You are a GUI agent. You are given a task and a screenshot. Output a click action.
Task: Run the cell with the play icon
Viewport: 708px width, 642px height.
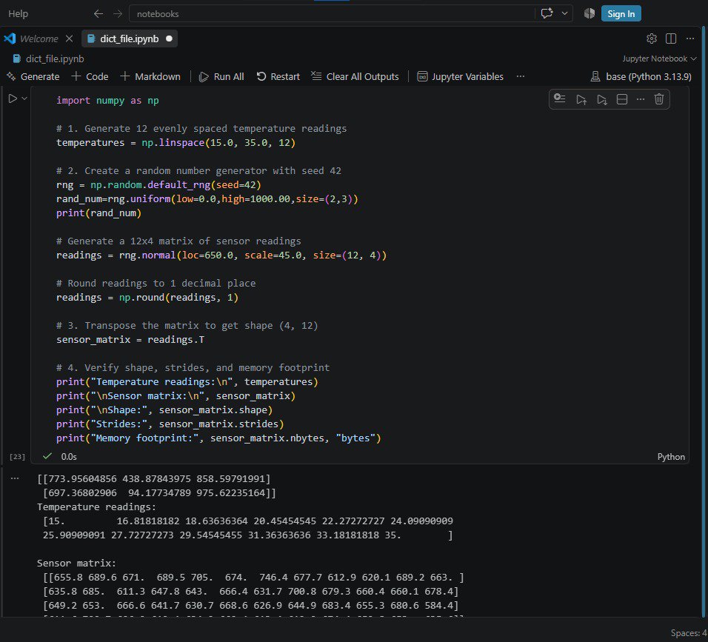(x=13, y=98)
